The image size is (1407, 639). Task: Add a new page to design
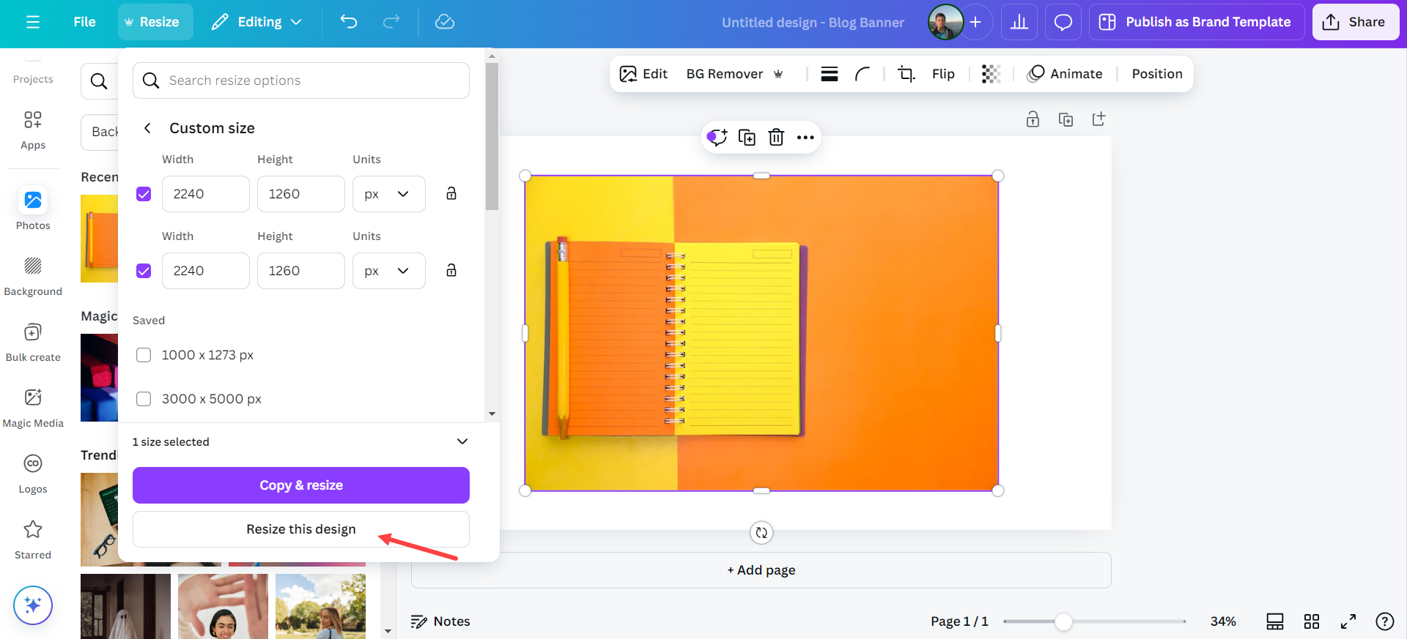click(761, 570)
